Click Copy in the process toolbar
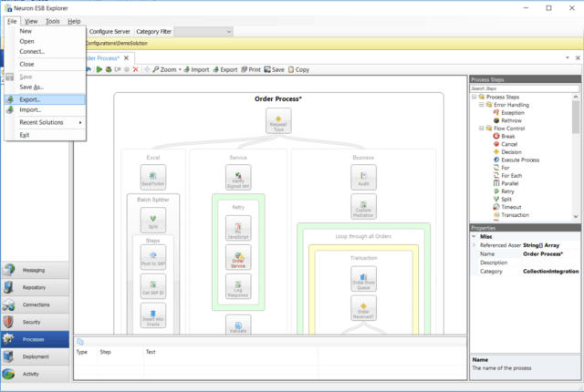 pos(298,69)
